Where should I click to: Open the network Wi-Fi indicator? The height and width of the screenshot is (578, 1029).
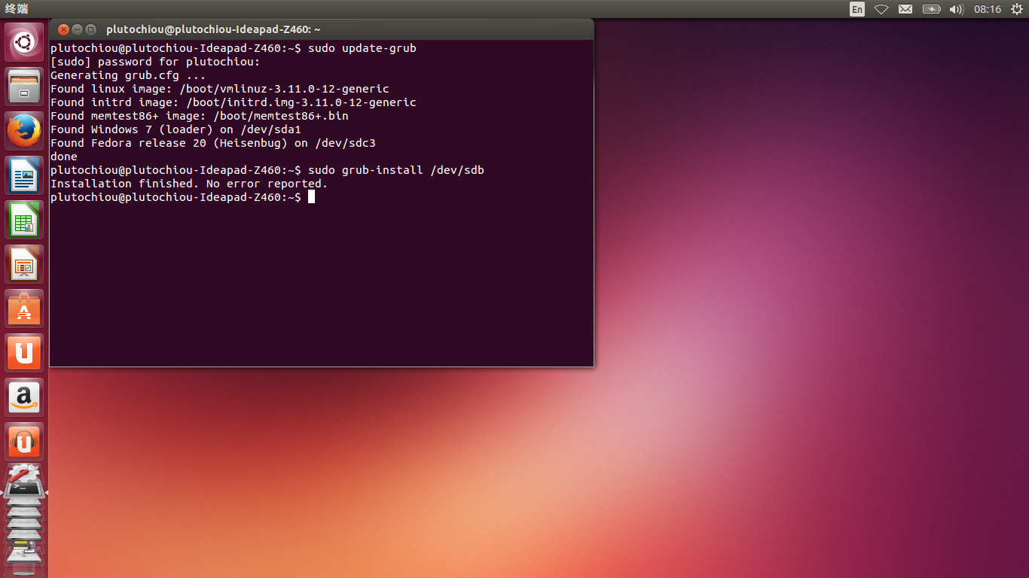881,9
